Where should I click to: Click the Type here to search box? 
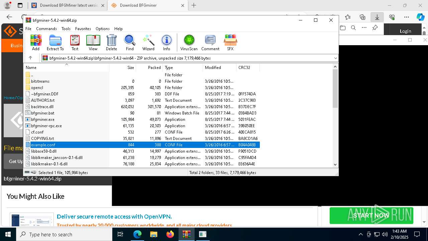point(64,234)
